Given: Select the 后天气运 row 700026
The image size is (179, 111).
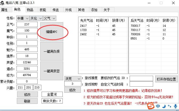Looking at the screenshot, I should 153,34.
